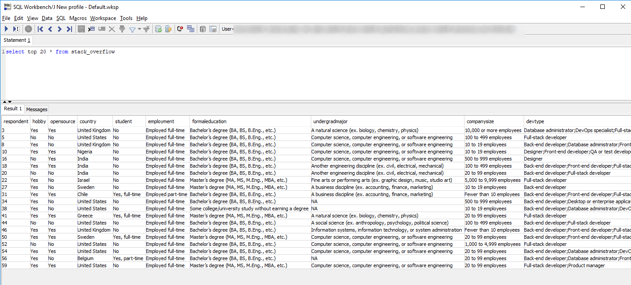Delete the selected row using the X icon
Image resolution: width=631 pixels, height=285 pixels.
tap(112, 29)
